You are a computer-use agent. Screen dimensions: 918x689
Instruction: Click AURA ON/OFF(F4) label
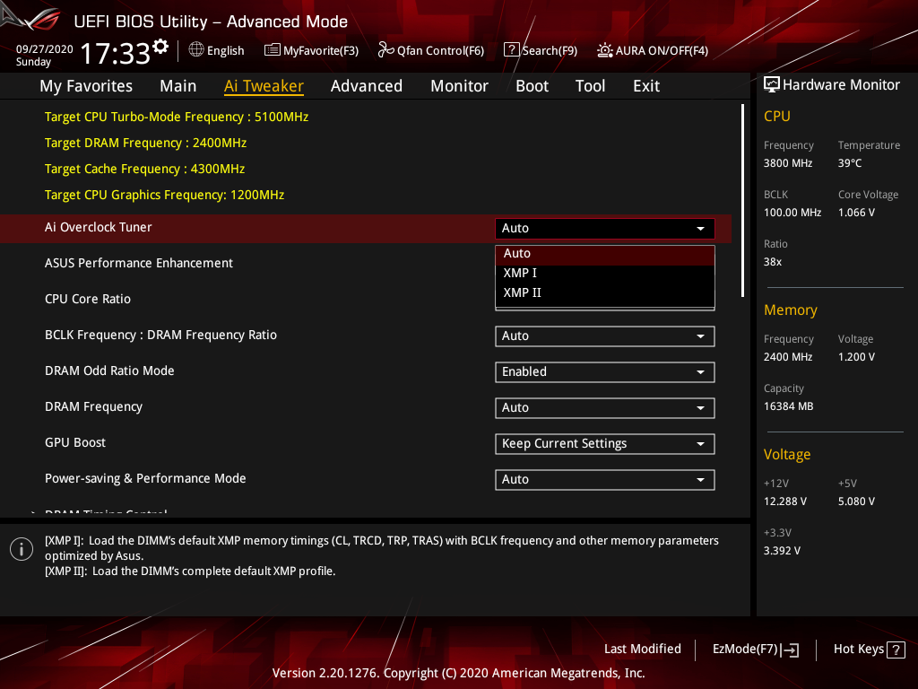click(662, 50)
